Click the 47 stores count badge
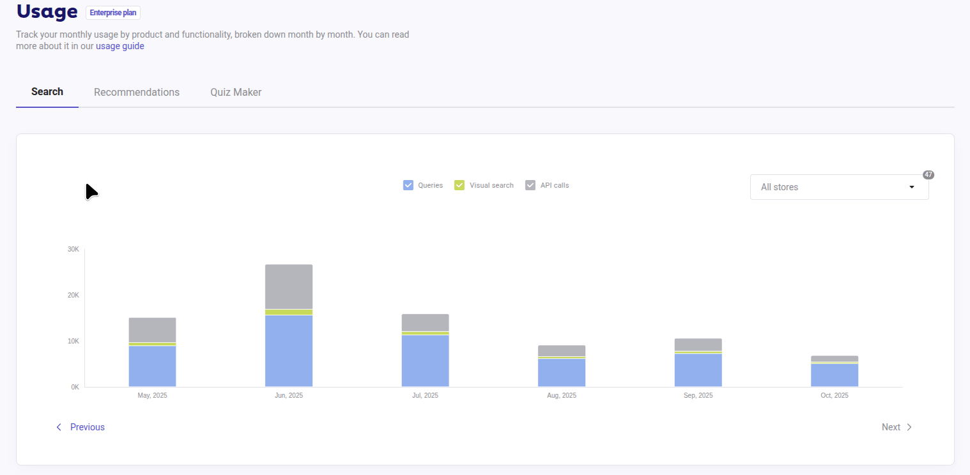The image size is (970, 475). [x=928, y=175]
